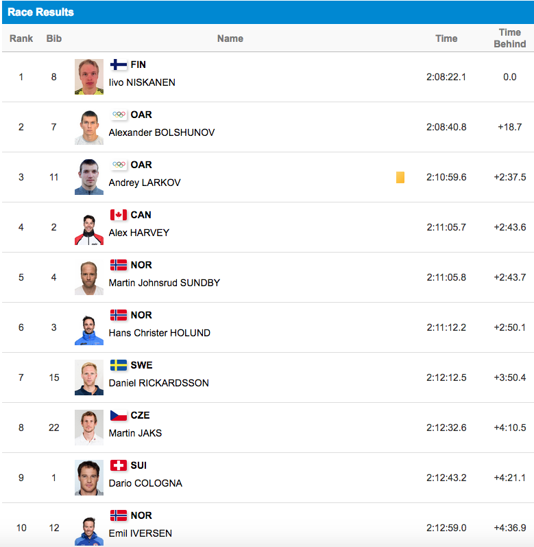This screenshot has width=534, height=547.
Task: Click the Time column header
Action: tap(446, 38)
